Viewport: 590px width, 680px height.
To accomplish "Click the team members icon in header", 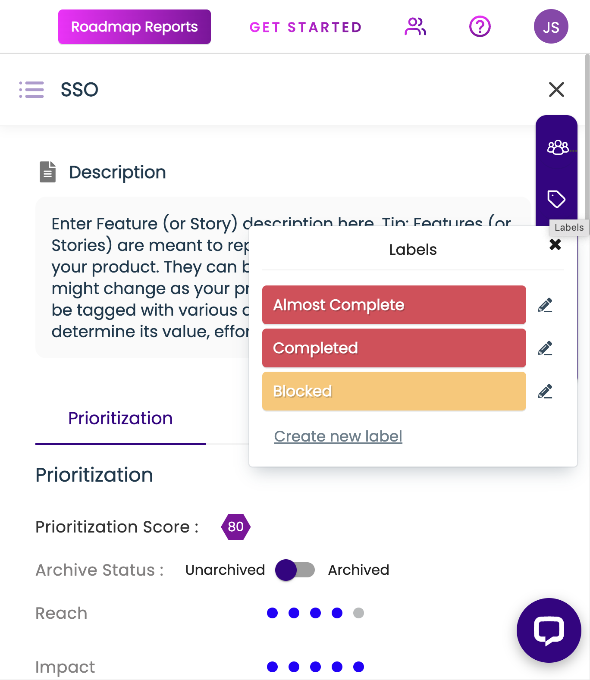I will click(x=415, y=27).
